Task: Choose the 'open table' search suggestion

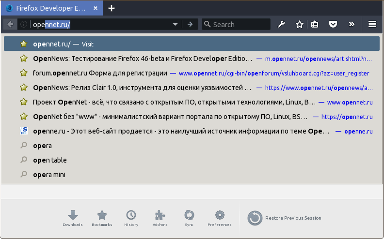Action: pos(192,160)
